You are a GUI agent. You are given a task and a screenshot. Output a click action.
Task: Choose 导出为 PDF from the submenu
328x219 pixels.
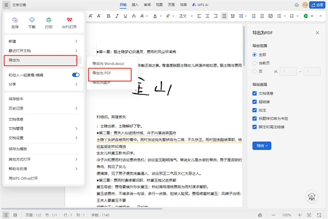pos(109,73)
